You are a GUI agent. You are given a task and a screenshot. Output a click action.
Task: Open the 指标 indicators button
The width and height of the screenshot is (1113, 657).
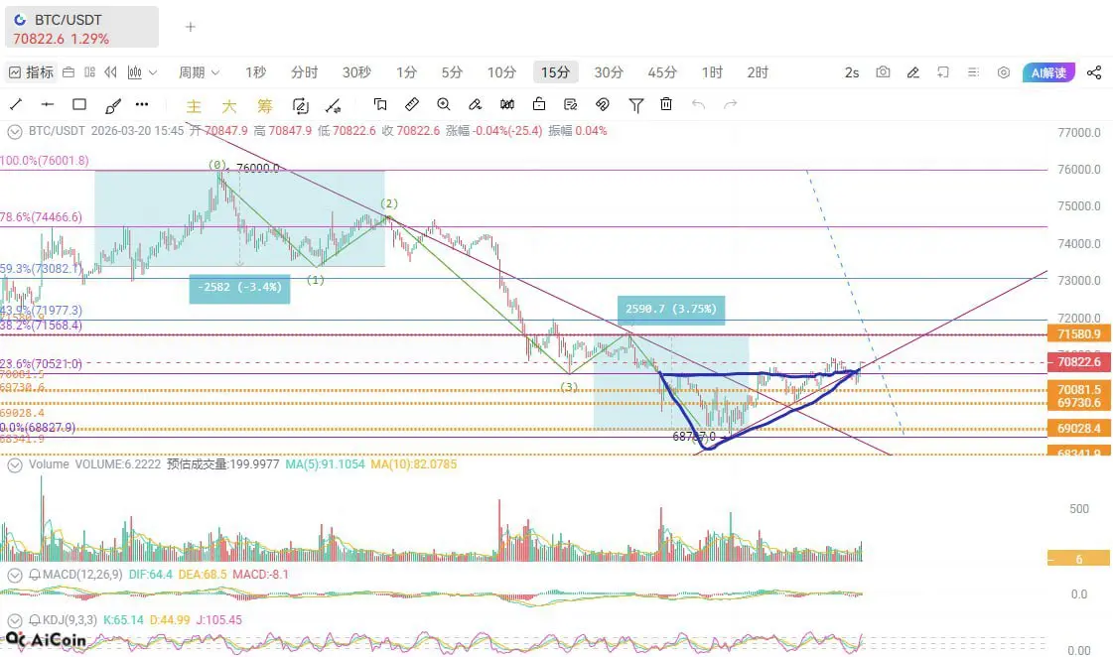(x=31, y=72)
